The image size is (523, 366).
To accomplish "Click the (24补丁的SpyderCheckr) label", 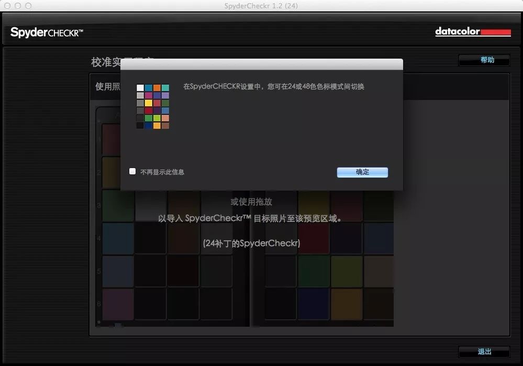I will (x=251, y=243).
